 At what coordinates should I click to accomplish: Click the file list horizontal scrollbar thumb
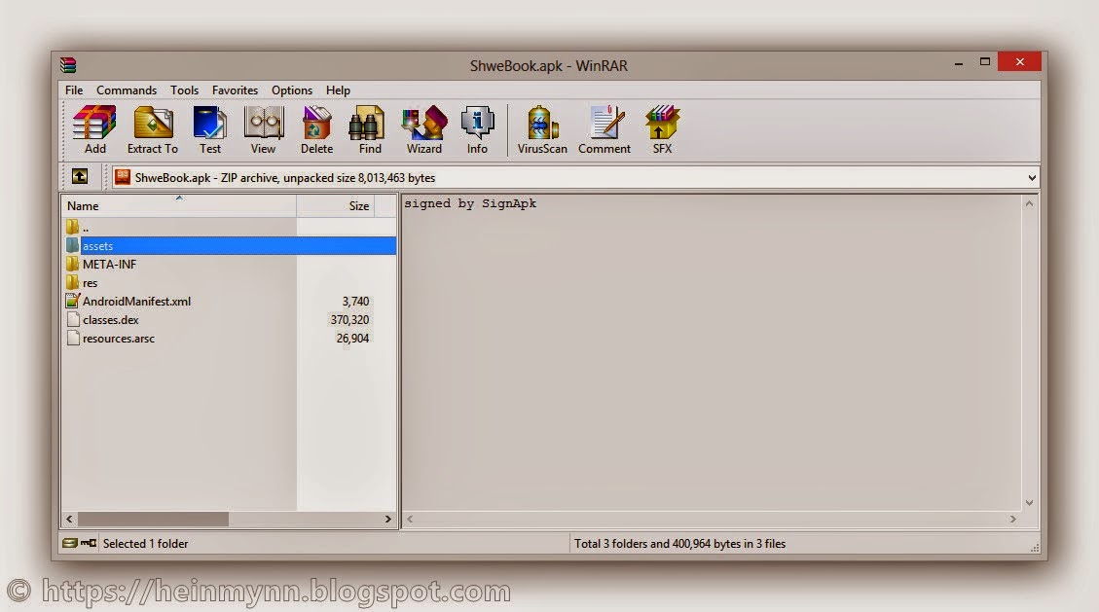(153, 519)
